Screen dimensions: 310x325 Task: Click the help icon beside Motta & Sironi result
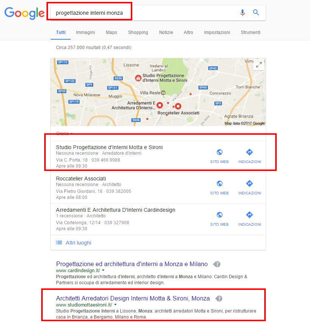pyautogui.click(x=219, y=299)
